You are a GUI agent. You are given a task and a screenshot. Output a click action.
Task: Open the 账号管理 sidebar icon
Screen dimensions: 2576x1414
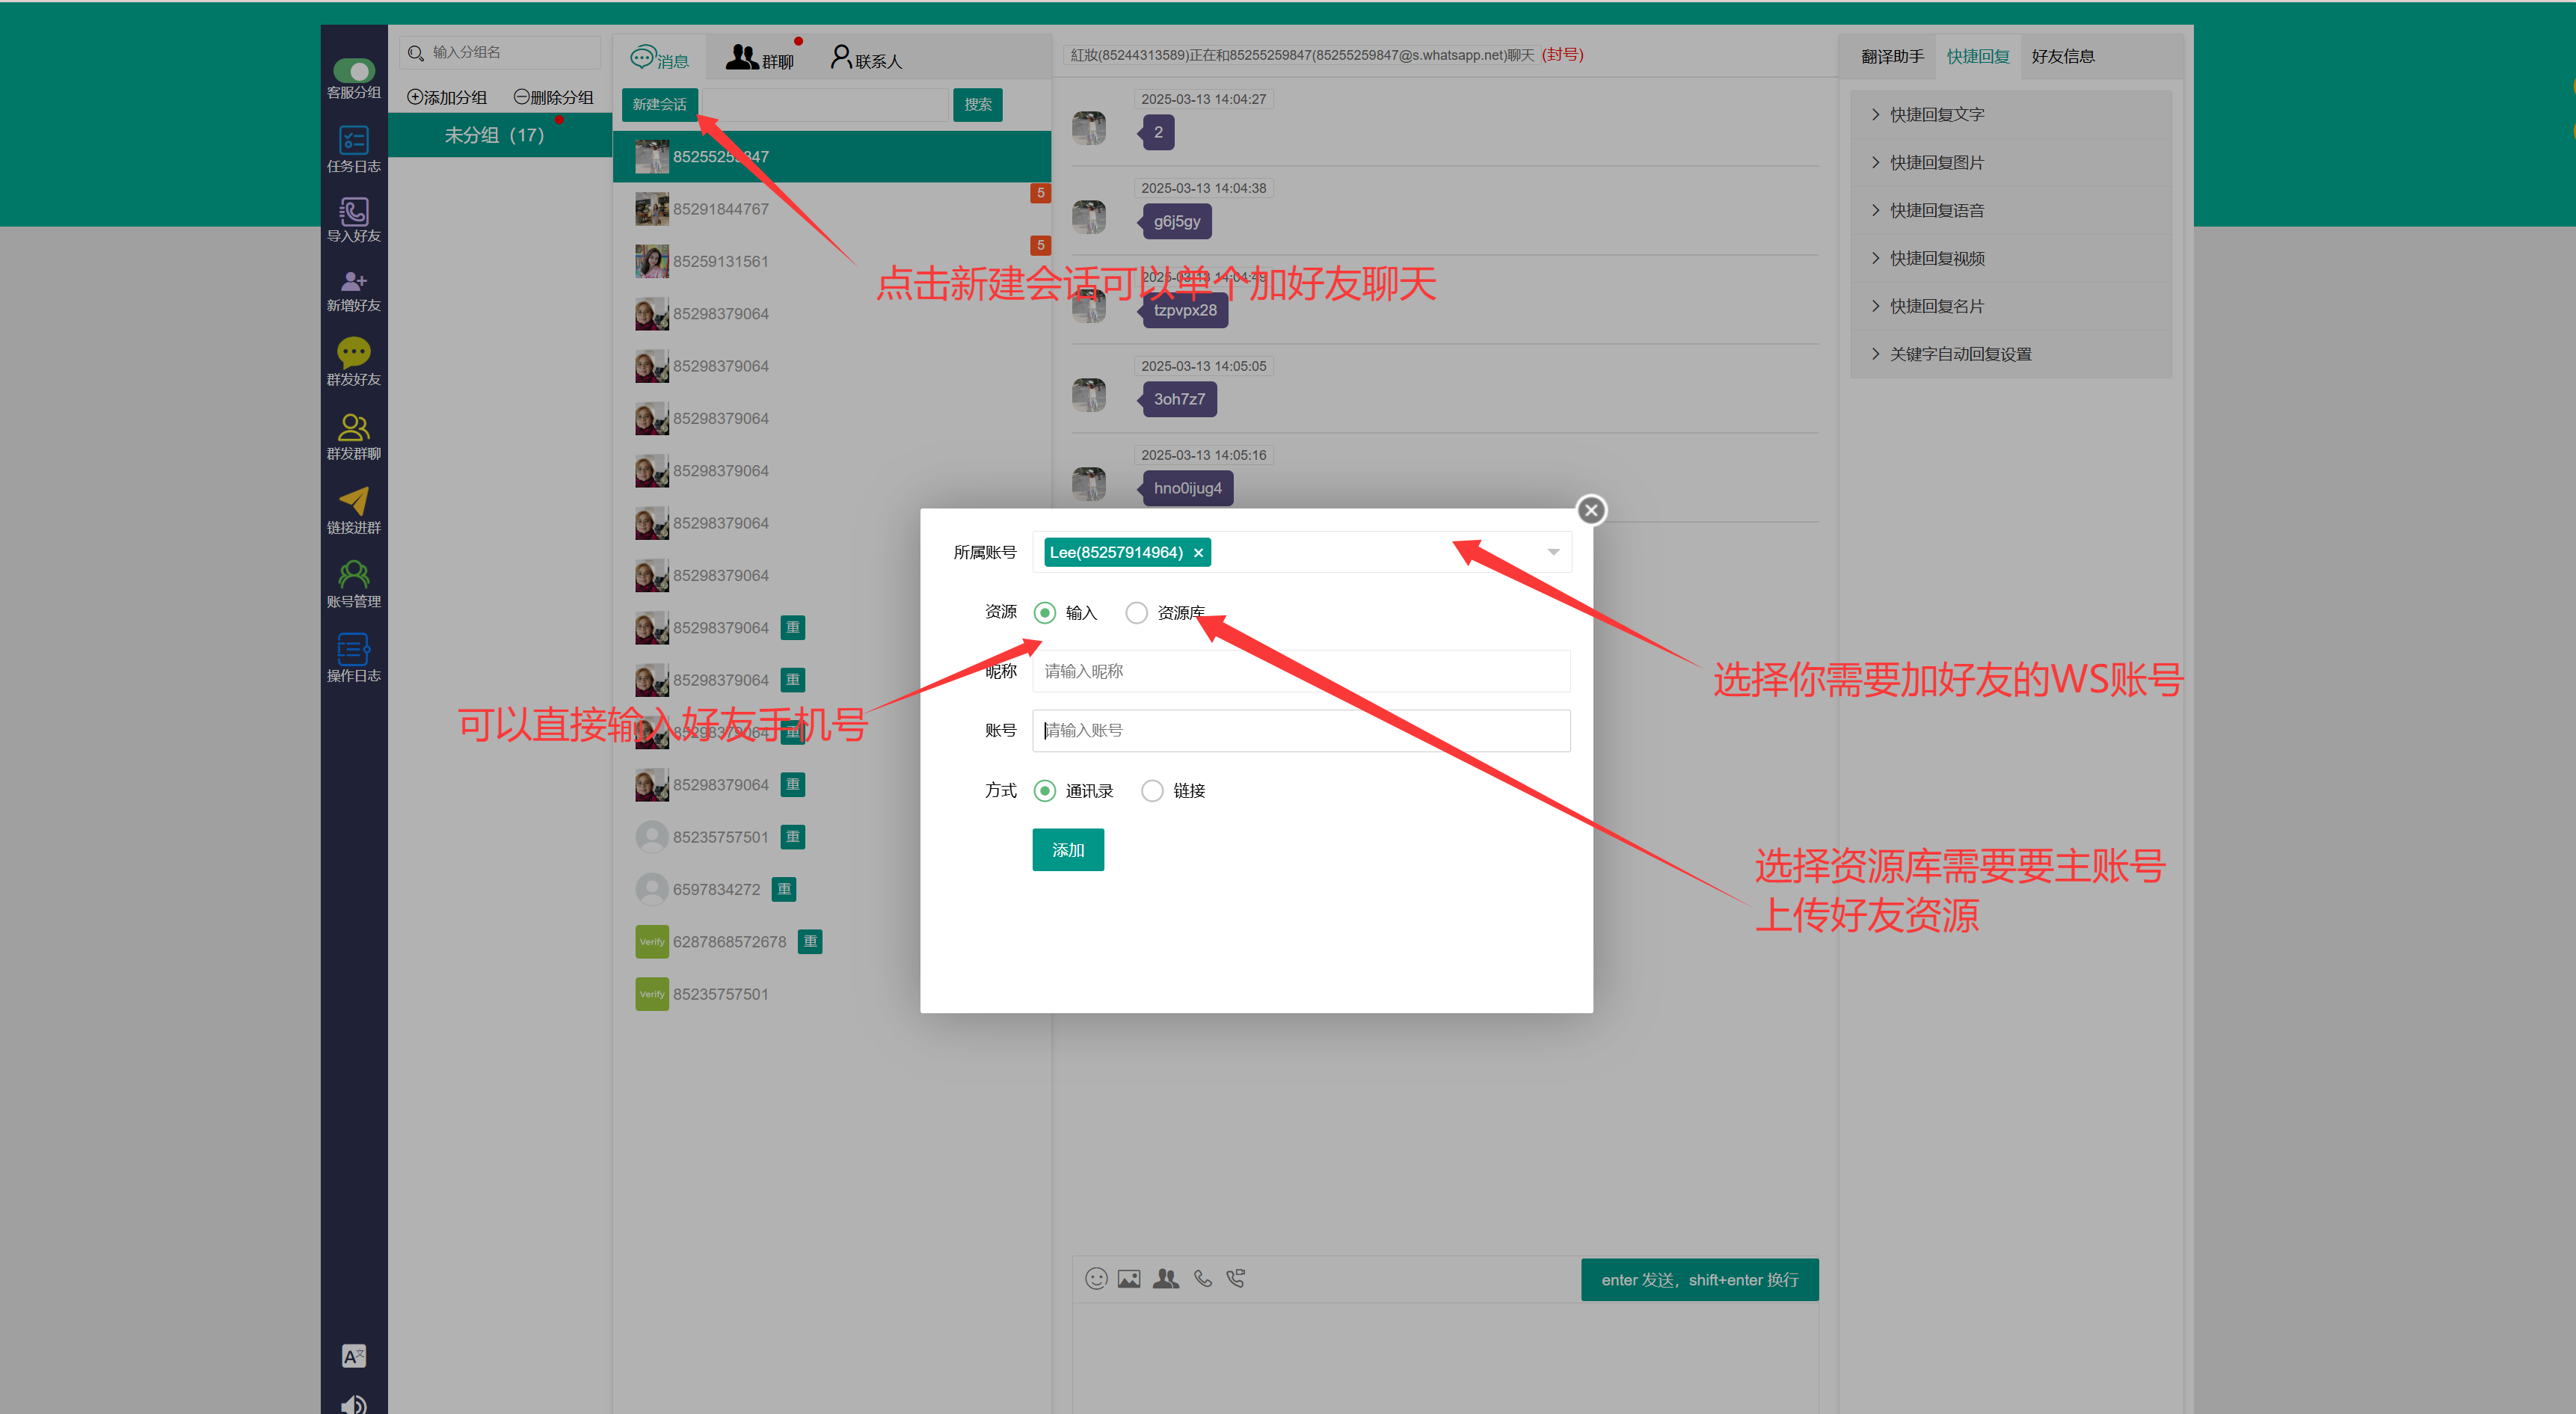[x=353, y=574]
